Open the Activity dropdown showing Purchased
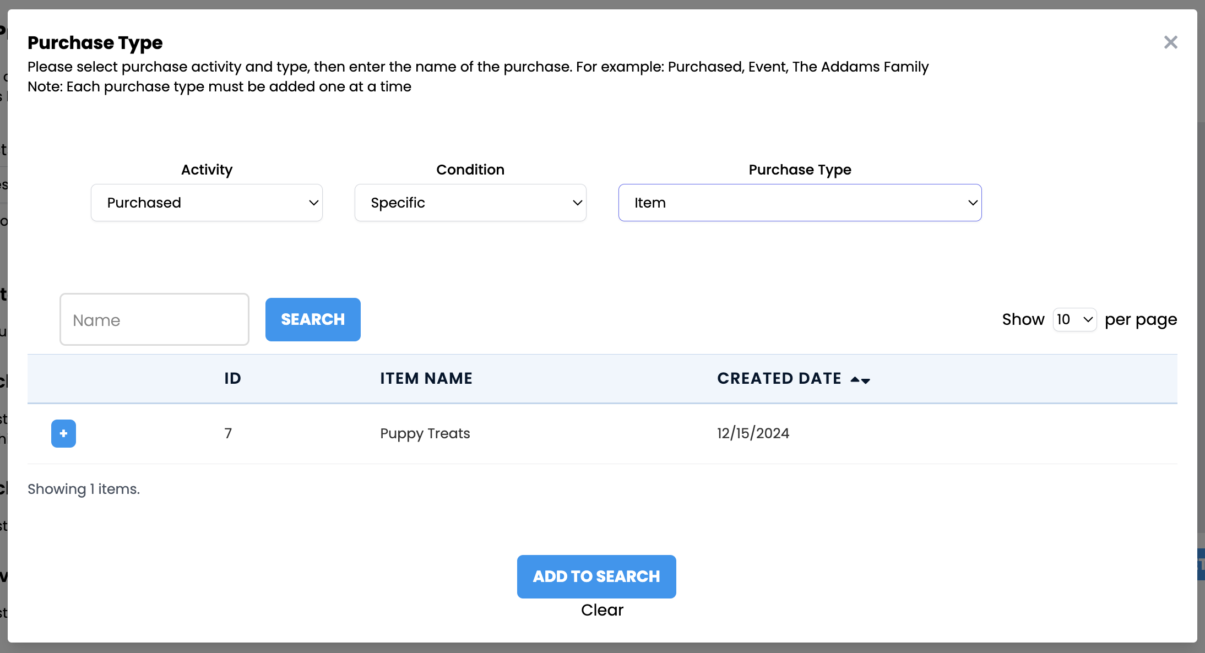The height and width of the screenshot is (653, 1205). click(206, 203)
